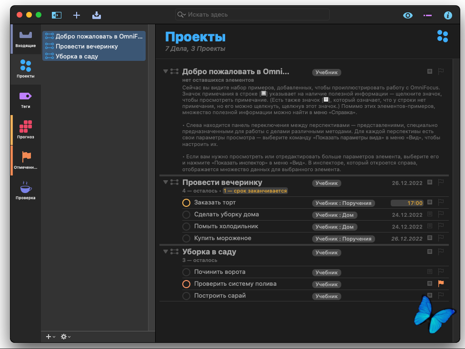Image resolution: width=465 pixels, height=349 pixels.
Task: Mark Сделать уборку дома as complete
Action: point(186,214)
